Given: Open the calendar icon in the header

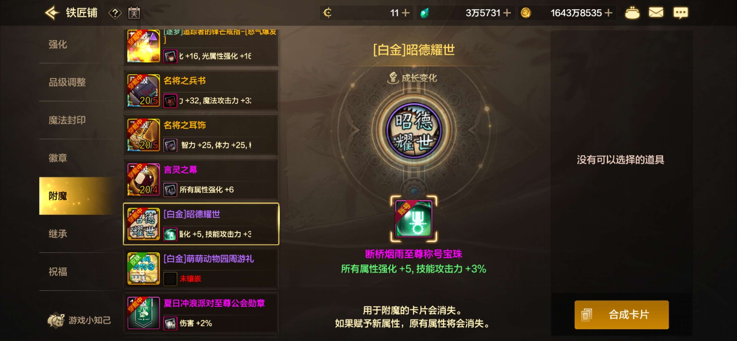Looking at the screenshot, I should [134, 13].
